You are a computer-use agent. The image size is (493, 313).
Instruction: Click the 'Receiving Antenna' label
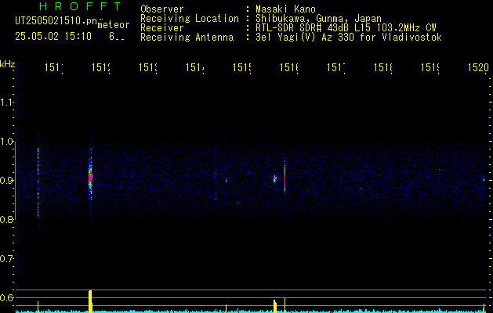tap(187, 38)
